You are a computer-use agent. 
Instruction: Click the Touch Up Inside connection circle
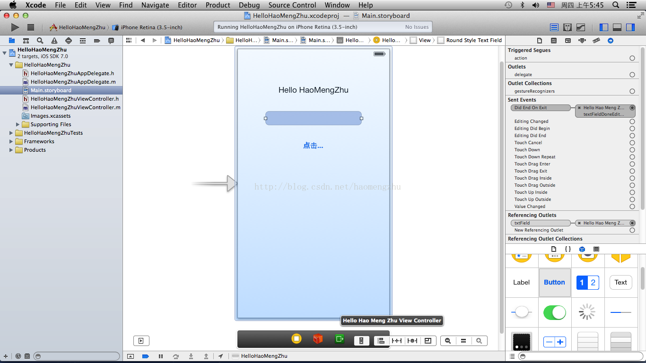coord(632,192)
